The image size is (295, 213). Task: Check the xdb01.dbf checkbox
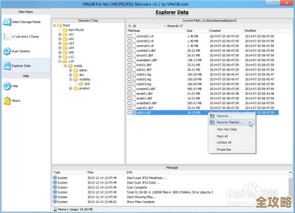[129, 112]
